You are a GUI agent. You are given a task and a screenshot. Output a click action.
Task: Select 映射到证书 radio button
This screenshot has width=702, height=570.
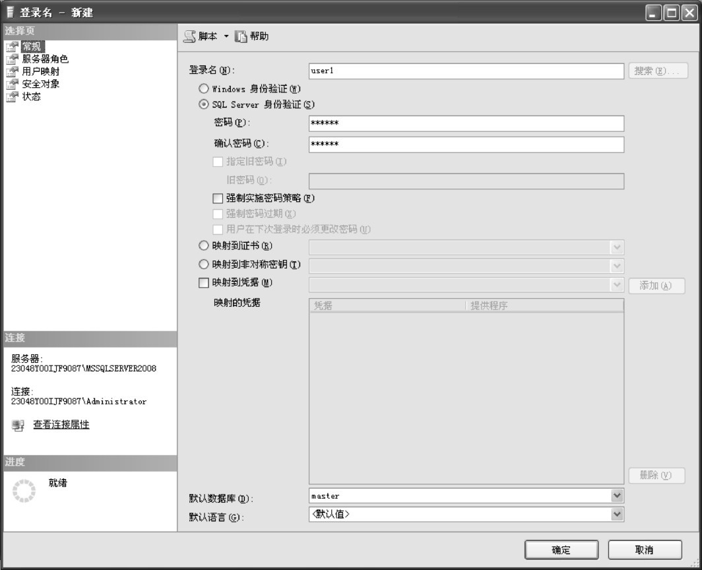(x=204, y=245)
